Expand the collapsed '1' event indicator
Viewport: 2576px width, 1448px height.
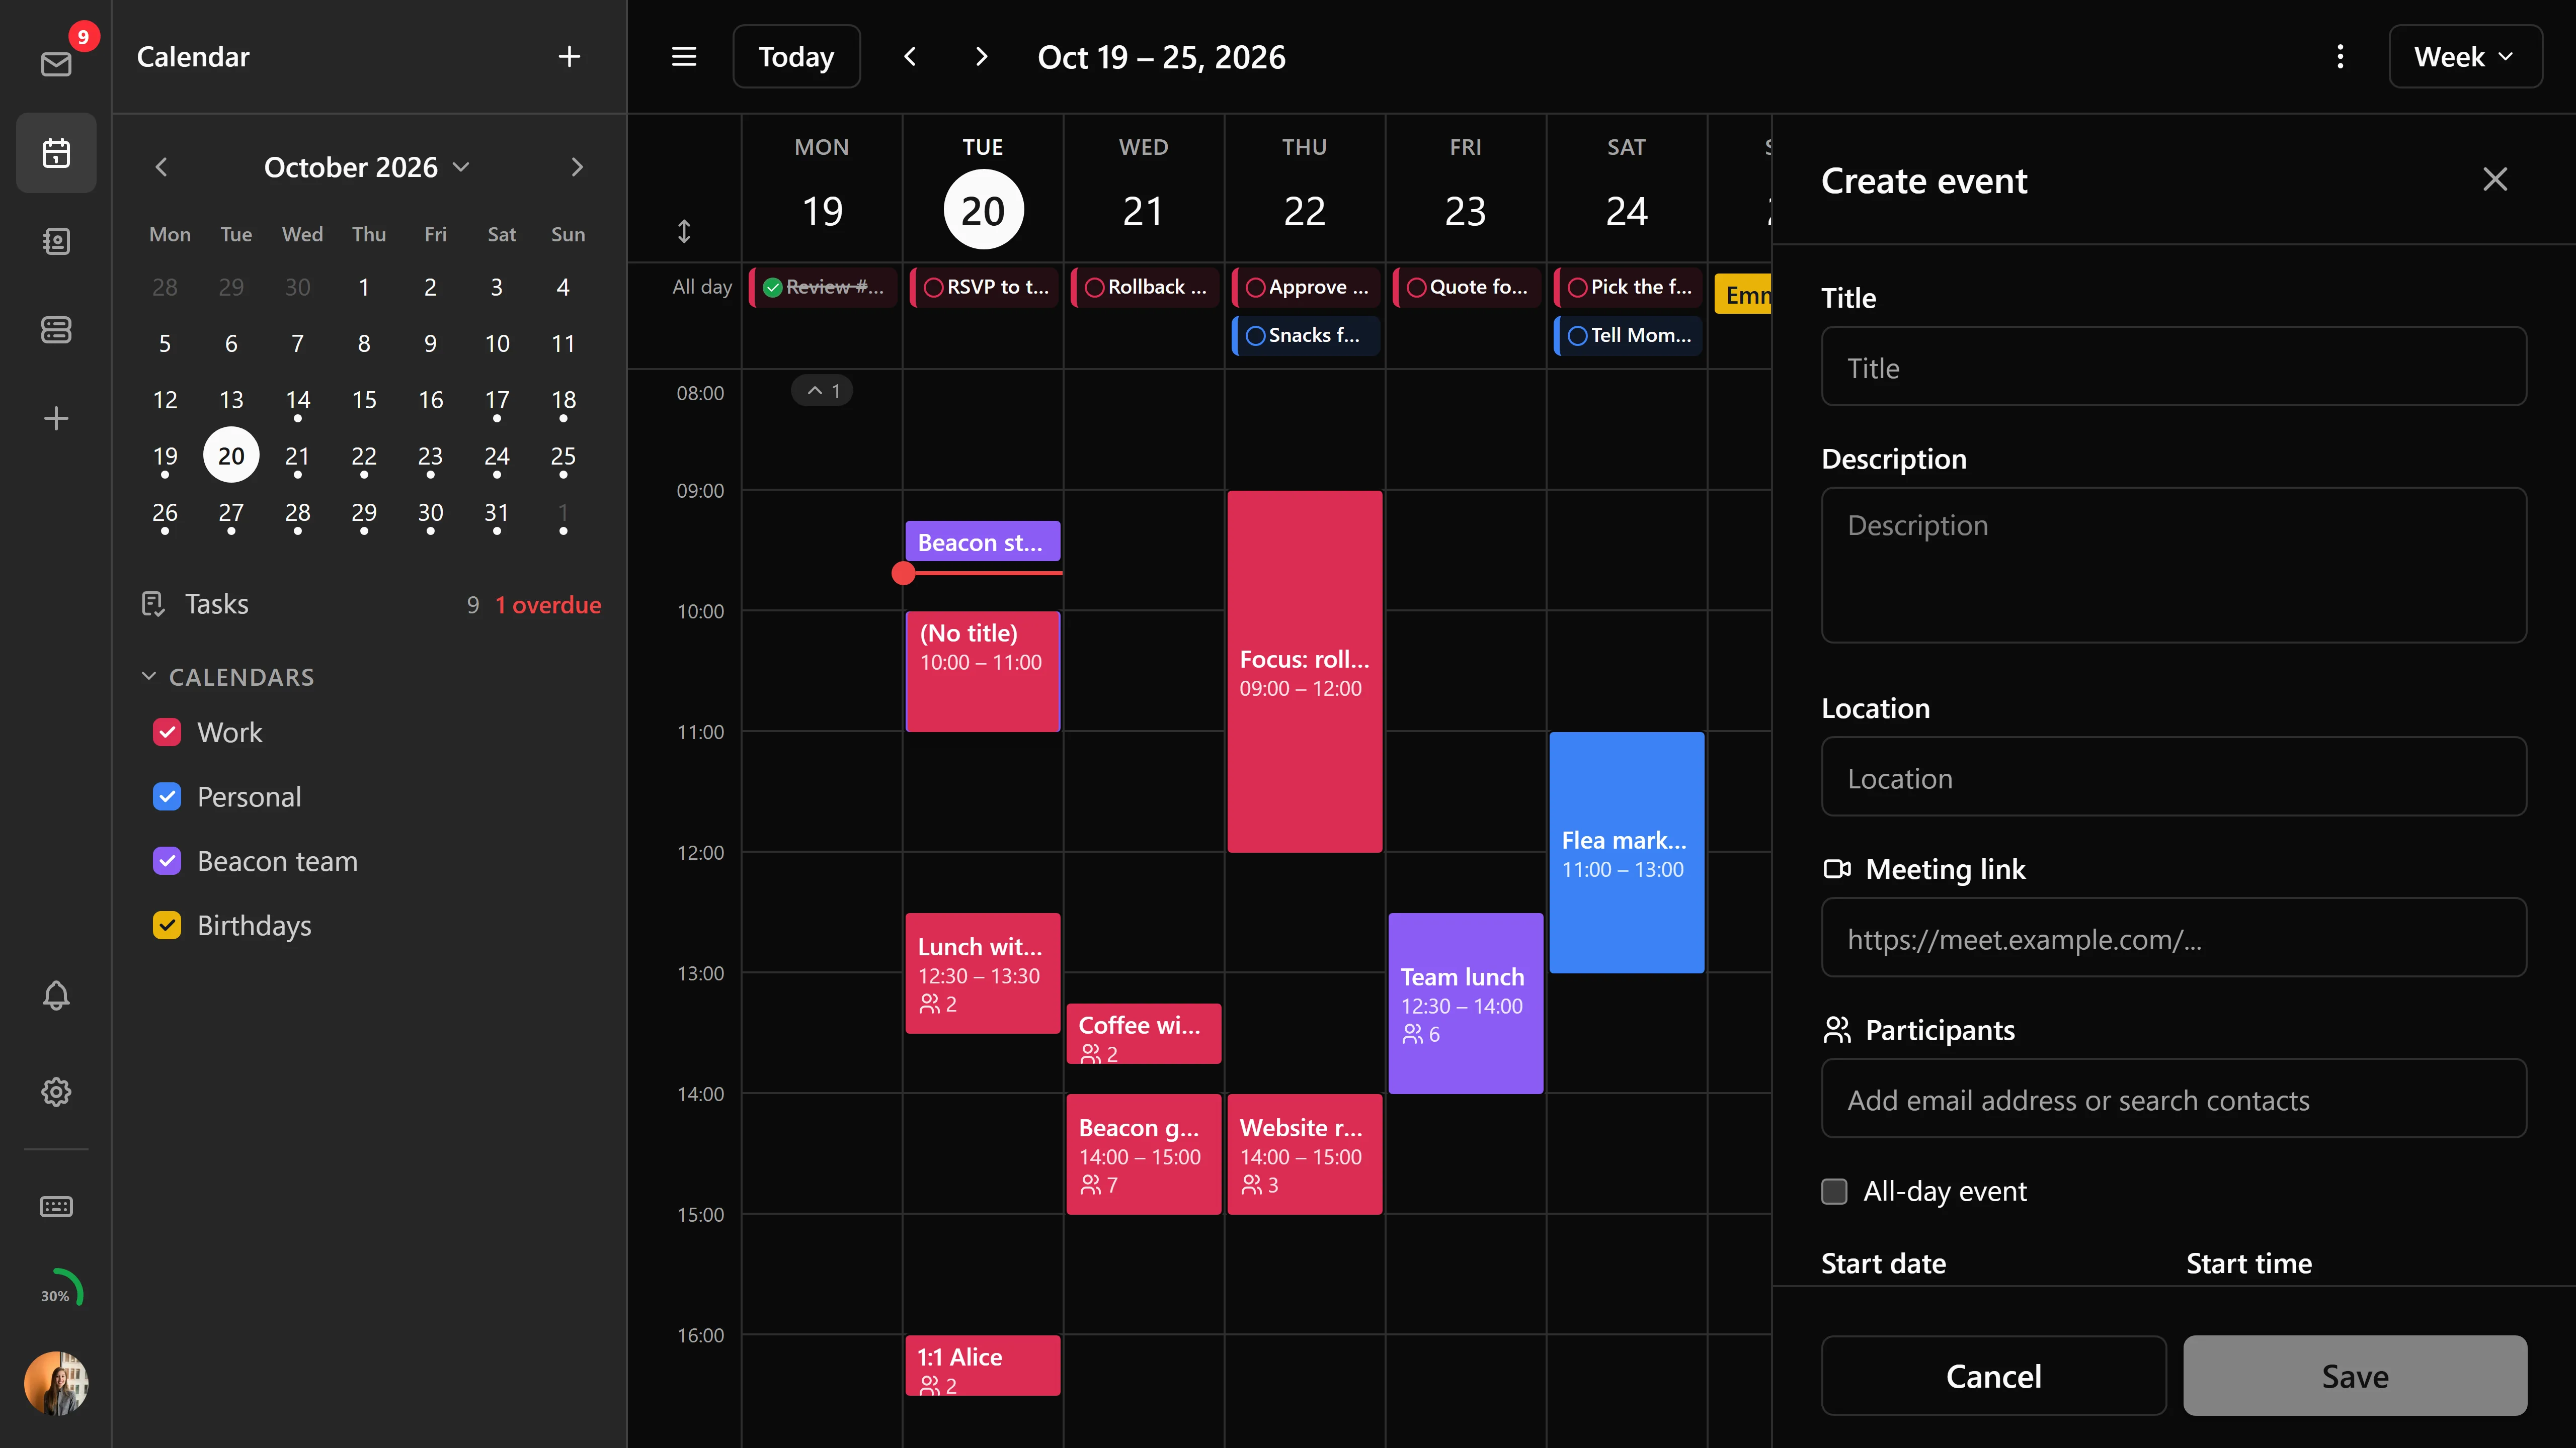click(x=822, y=391)
